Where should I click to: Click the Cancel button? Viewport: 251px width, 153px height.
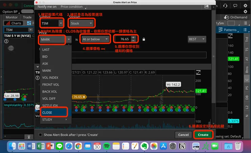tap(184, 135)
